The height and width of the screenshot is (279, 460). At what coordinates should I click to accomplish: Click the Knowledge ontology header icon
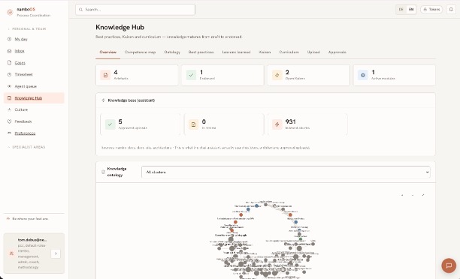[103, 172]
